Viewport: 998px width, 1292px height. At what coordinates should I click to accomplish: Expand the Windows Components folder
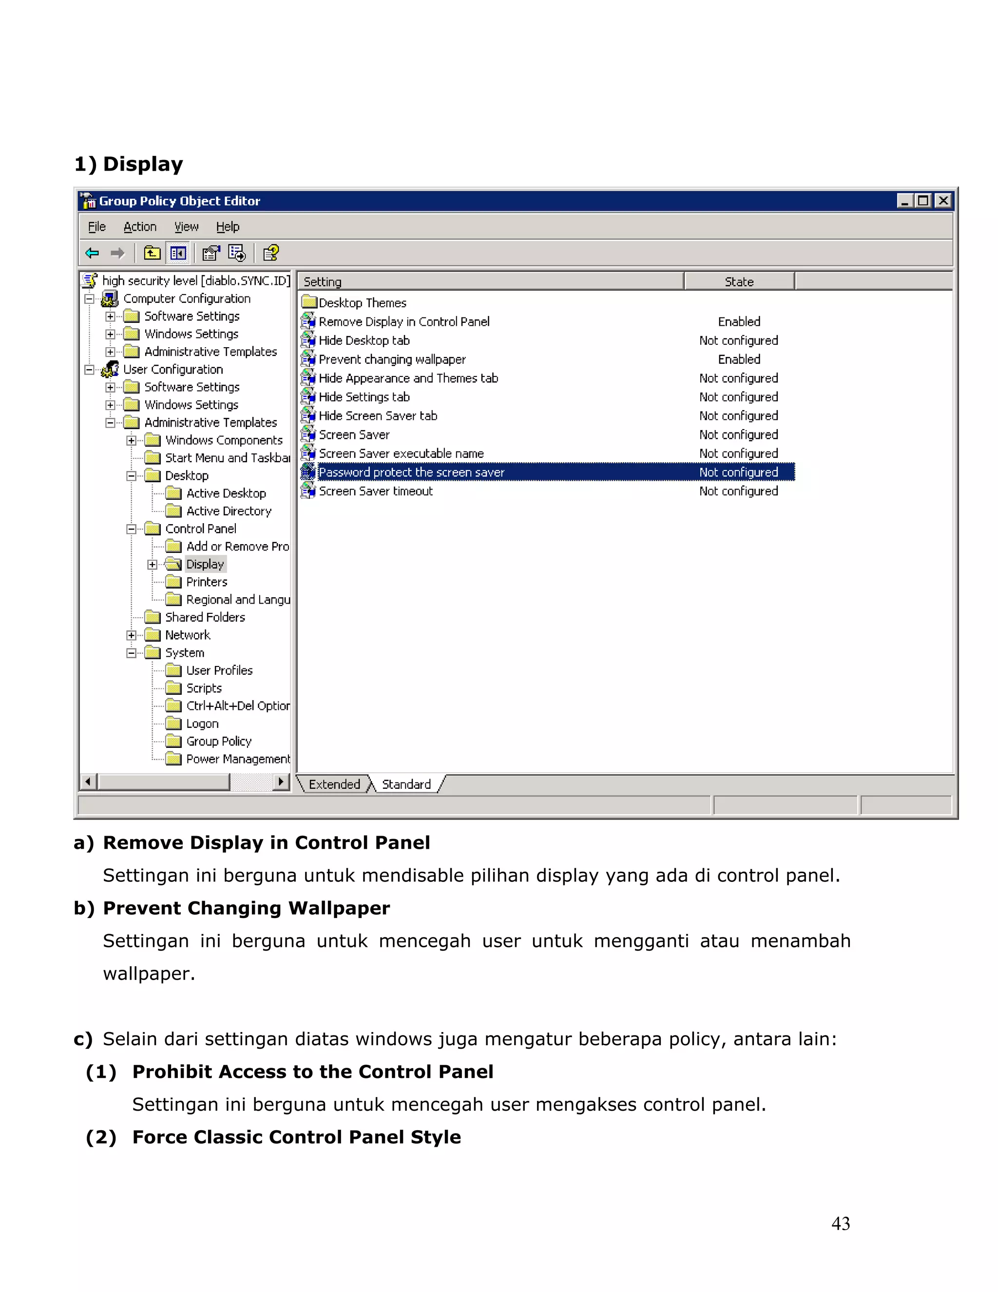(131, 440)
